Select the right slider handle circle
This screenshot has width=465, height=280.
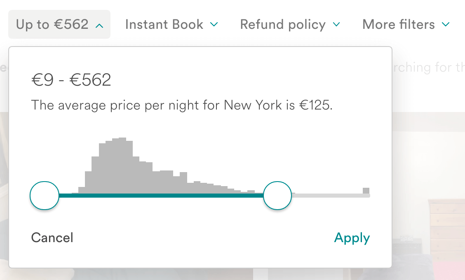point(277,196)
